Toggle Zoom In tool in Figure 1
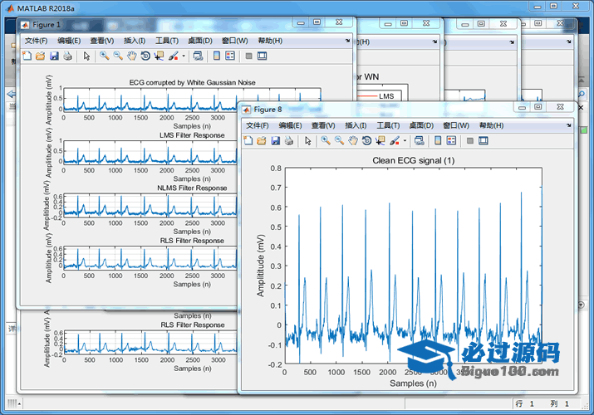The image size is (594, 415). click(x=104, y=56)
